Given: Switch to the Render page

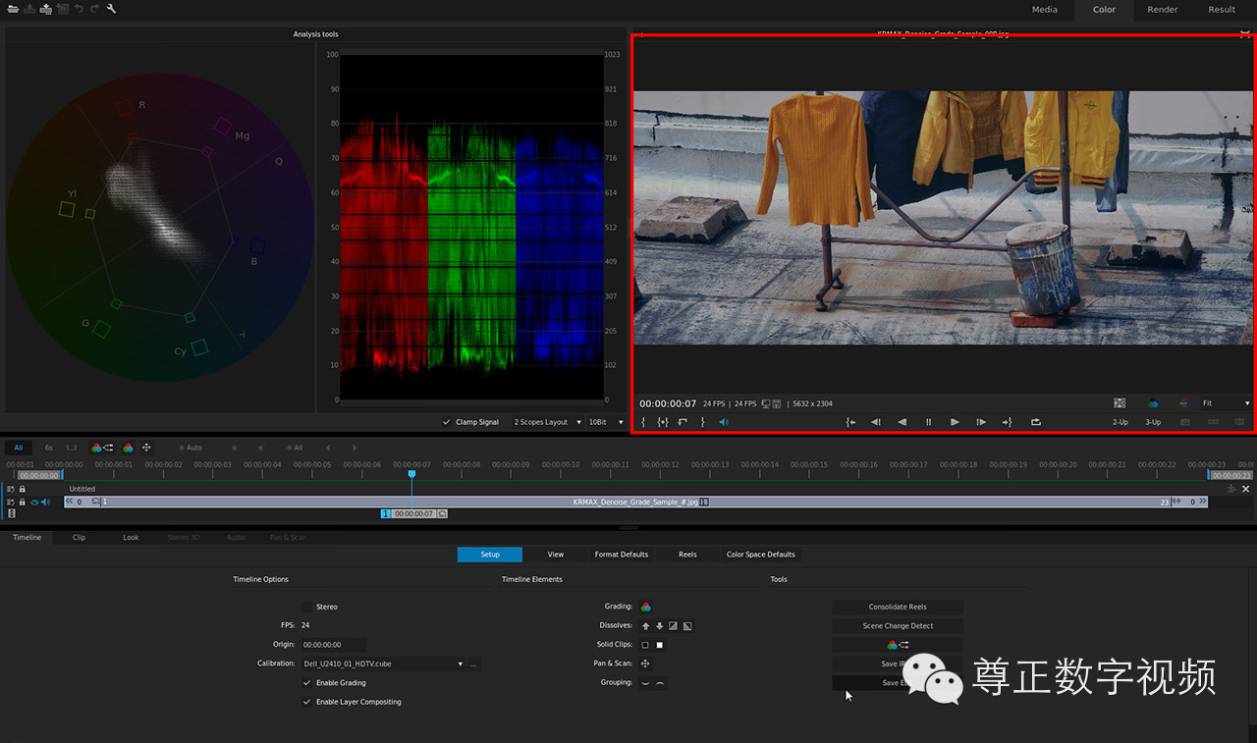Looking at the screenshot, I should click(1163, 10).
